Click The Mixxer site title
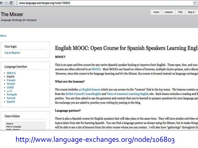The width and height of the screenshot is (198, 148). point(12,15)
